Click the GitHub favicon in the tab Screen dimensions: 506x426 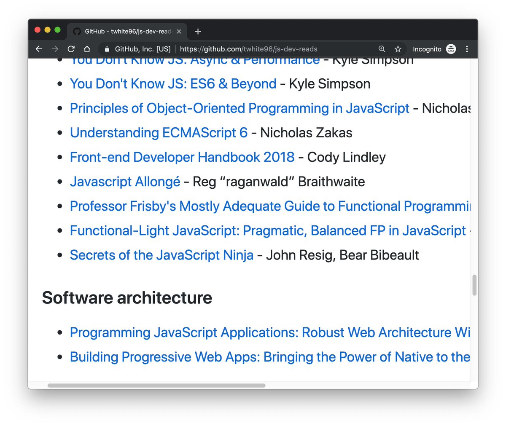click(x=77, y=31)
